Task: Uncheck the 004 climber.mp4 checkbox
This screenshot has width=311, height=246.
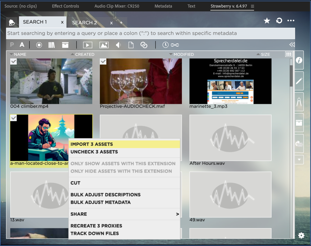Action: point(14,62)
